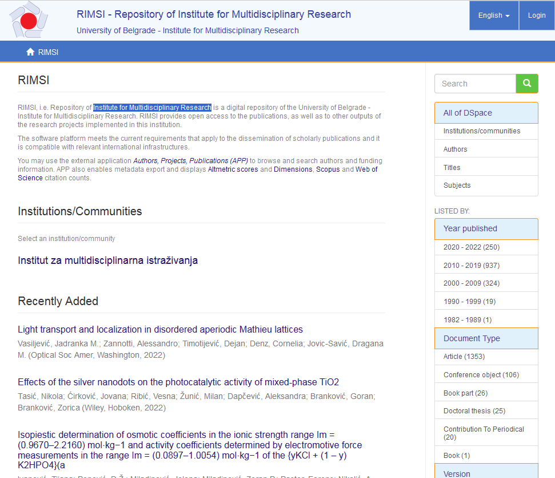
Task: Follow the Altmetric scores link
Action: coord(233,169)
